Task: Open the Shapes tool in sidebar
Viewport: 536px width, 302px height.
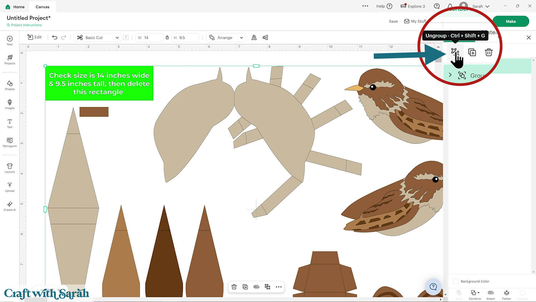Action: click(10, 85)
